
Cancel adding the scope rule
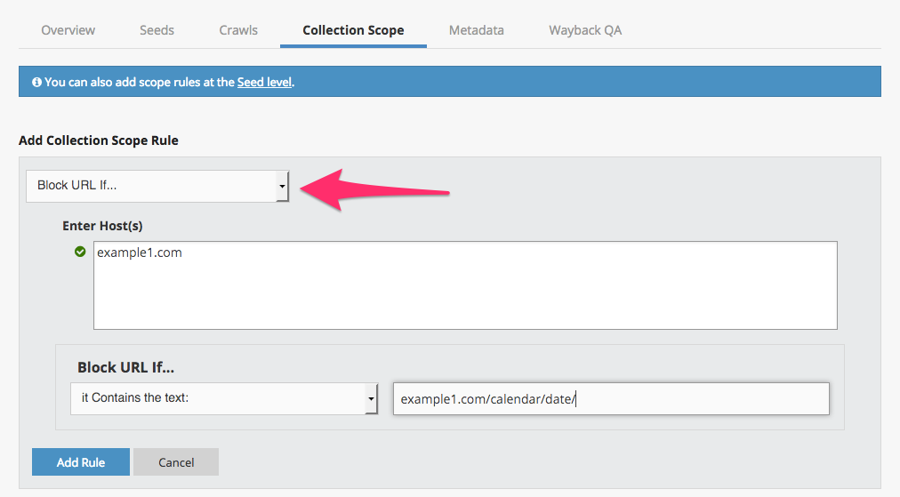point(176,462)
